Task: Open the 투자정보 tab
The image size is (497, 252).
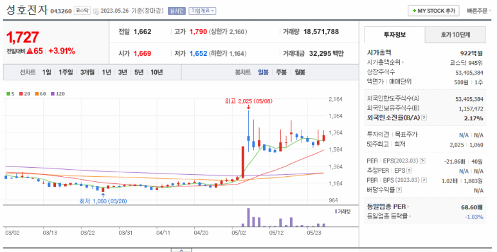Action: [395, 35]
